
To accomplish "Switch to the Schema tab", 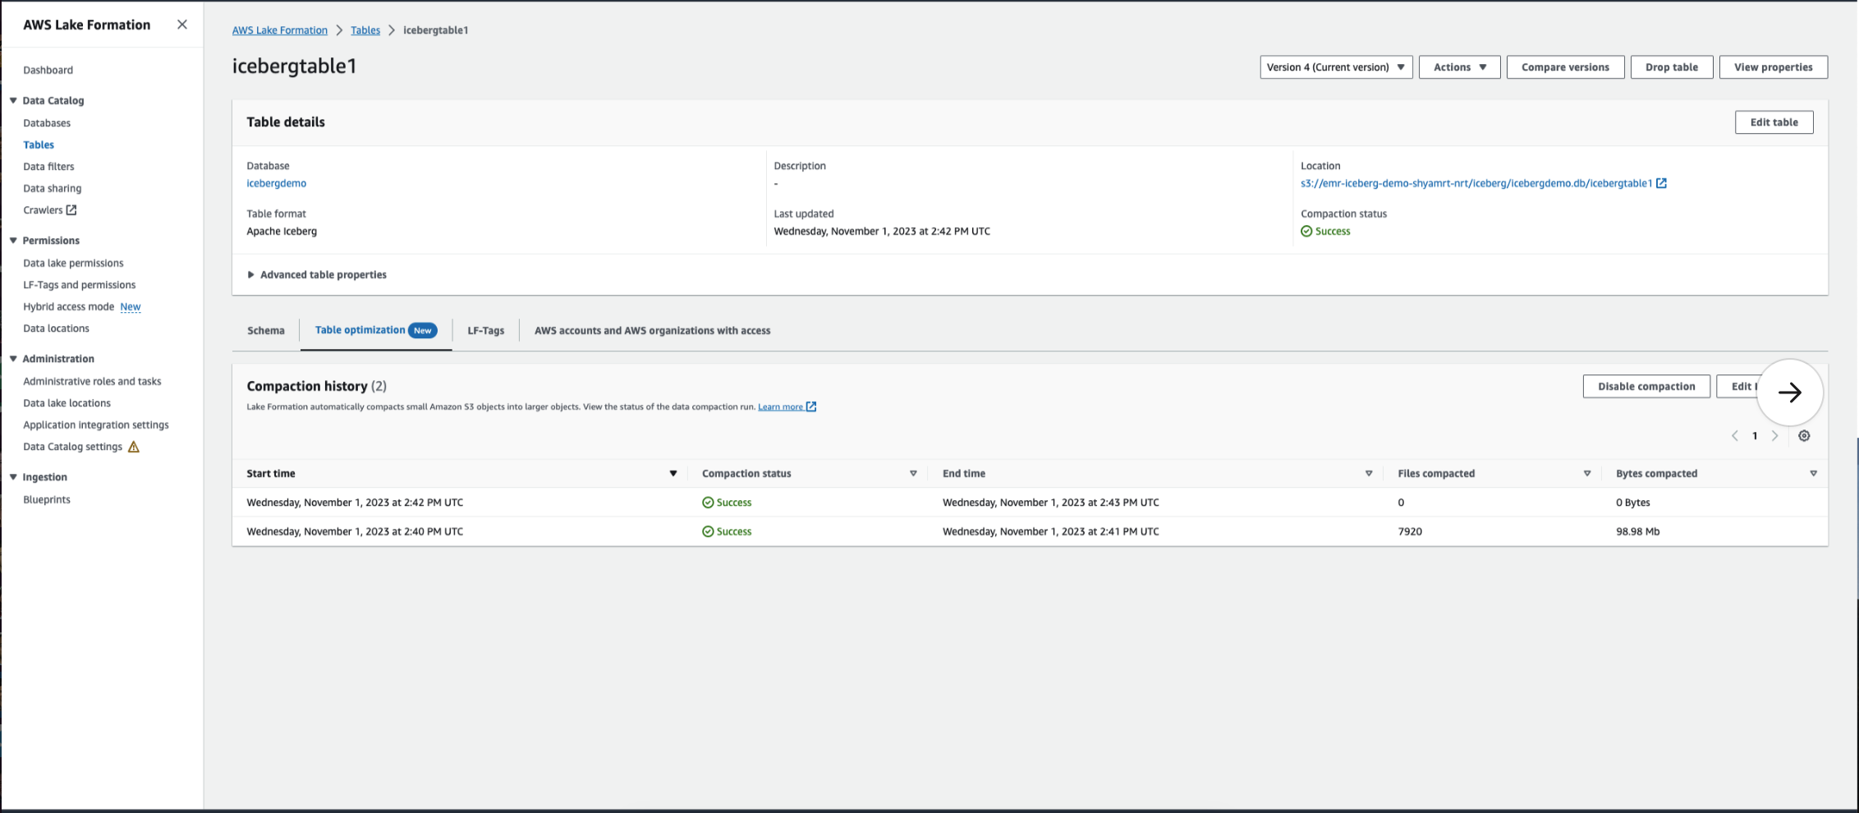I will click(266, 331).
